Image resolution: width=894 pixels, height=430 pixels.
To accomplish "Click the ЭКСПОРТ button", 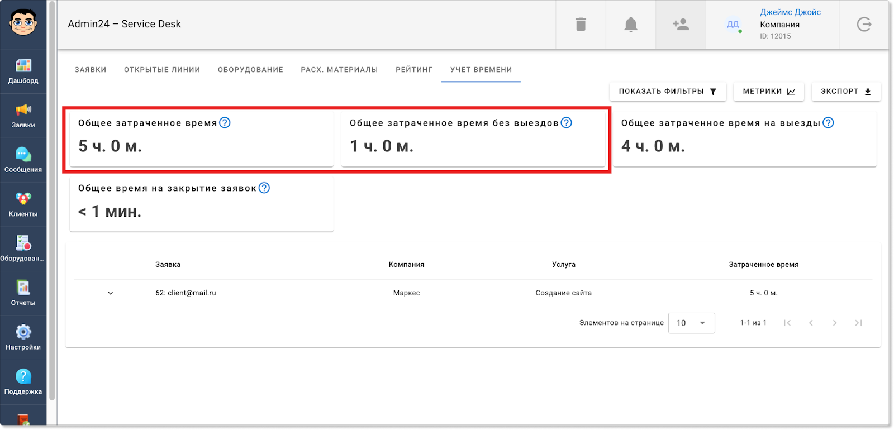I will pyautogui.click(x=846, y=92).
